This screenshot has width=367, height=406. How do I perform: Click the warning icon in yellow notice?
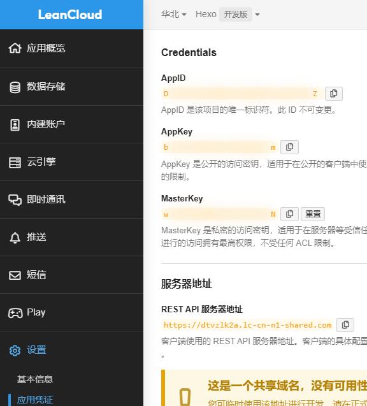click(185, 396)
